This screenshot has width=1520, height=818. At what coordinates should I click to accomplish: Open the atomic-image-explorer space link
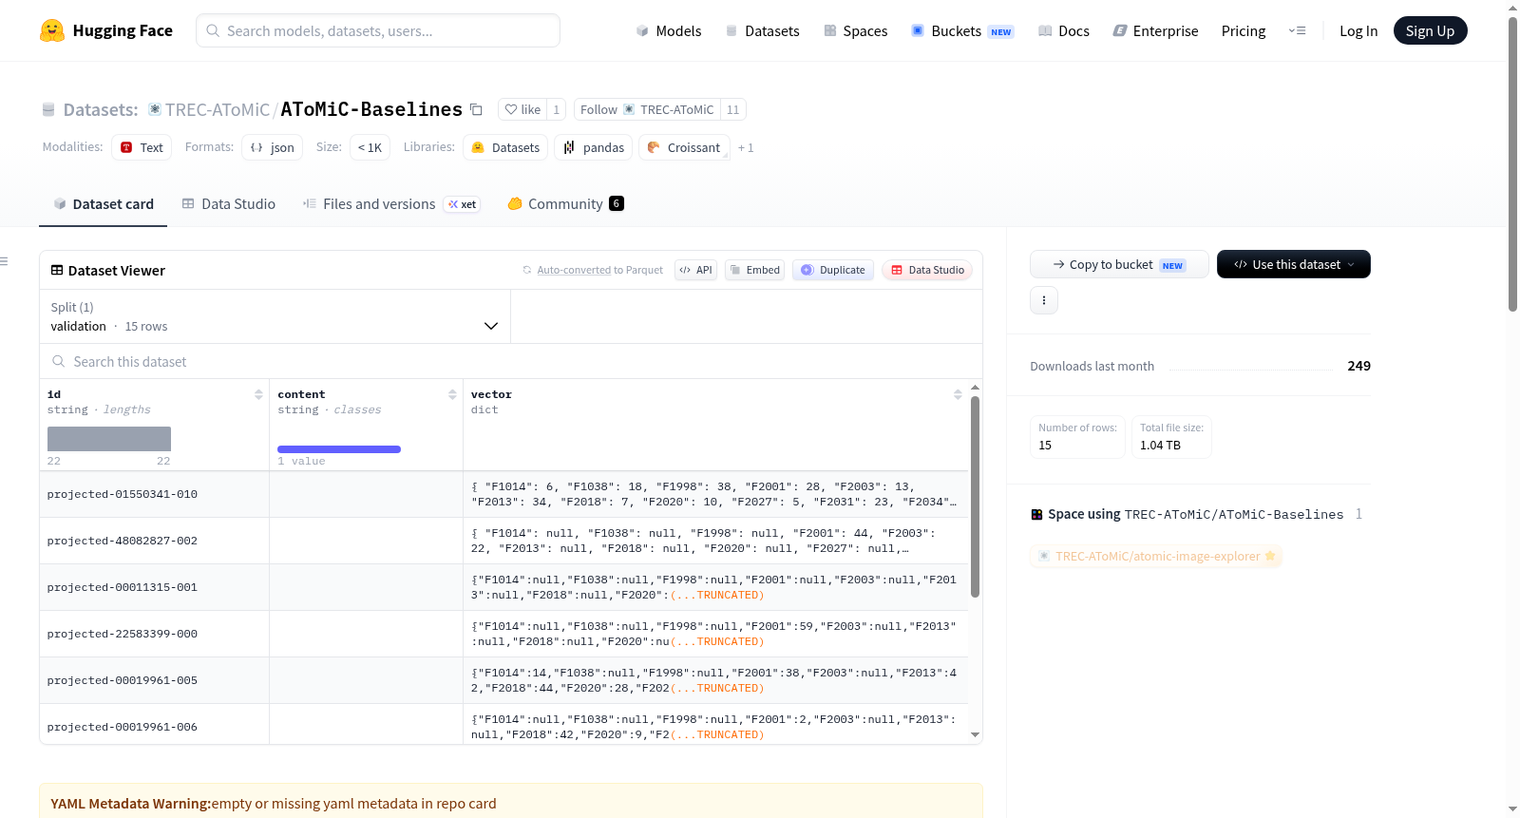pyautogui.click(x=1156, y=557)
